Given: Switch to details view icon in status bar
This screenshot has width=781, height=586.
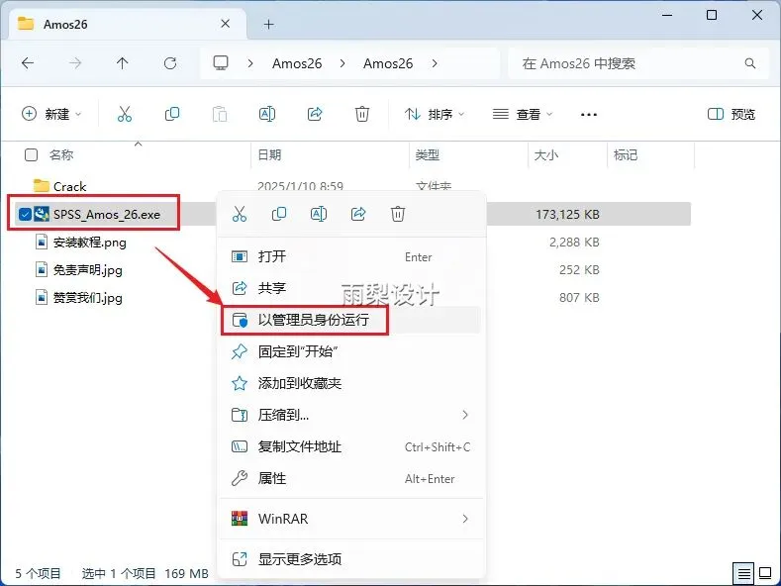Looking at the screenshot, I should point(744,573).
